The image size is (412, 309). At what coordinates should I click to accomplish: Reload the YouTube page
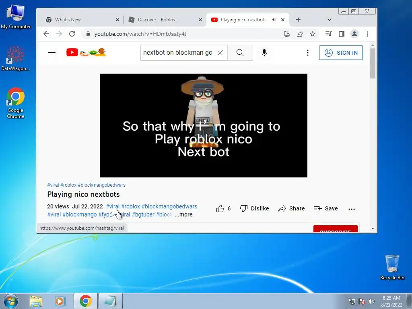click(72, 34)
